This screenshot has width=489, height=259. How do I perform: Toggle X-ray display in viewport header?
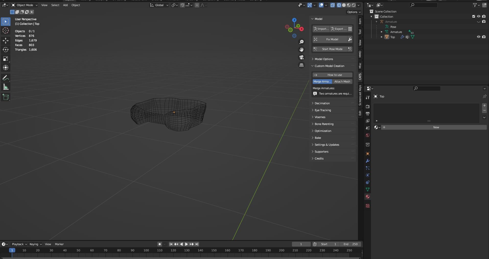point(332,5)
